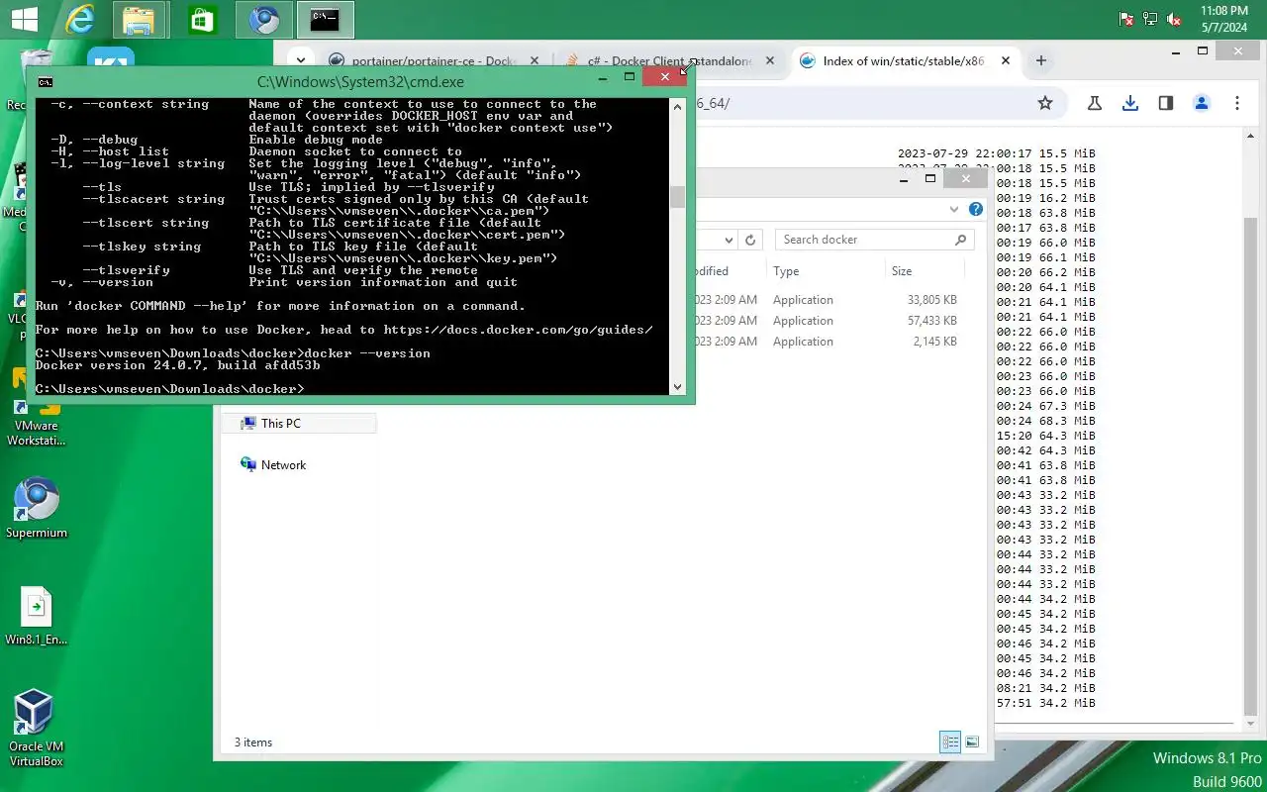Open the browser profile avatar
This screenshot has height=792, width=1267.
(1202, 103)
